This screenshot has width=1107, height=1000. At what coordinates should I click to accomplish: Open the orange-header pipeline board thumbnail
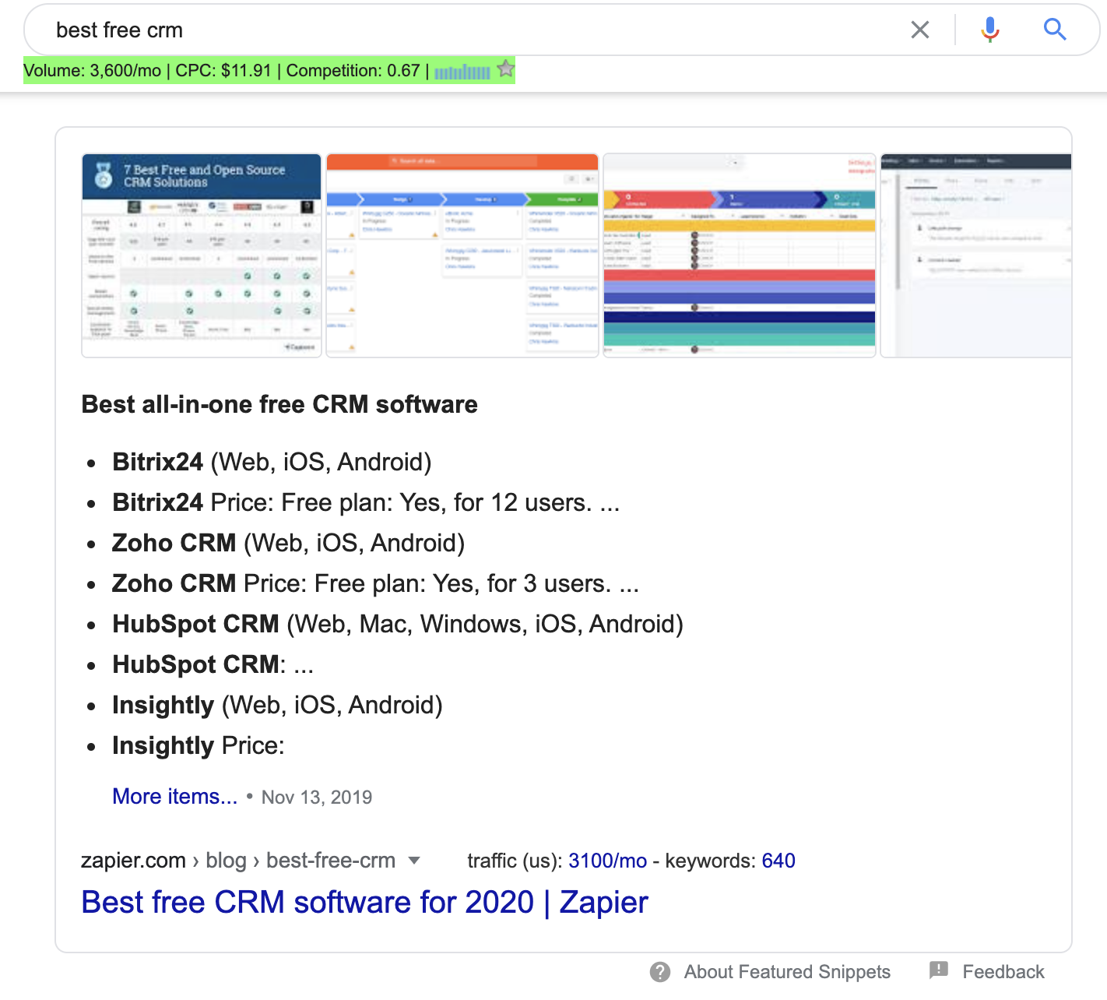pyautogui.click(x=462, y=255)
